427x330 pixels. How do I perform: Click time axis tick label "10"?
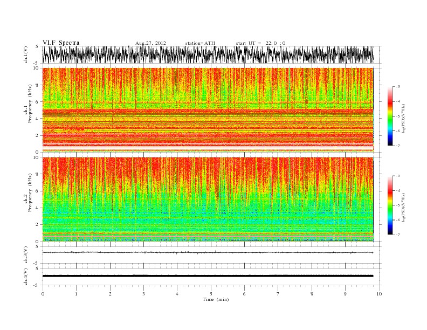click(379, 294)
